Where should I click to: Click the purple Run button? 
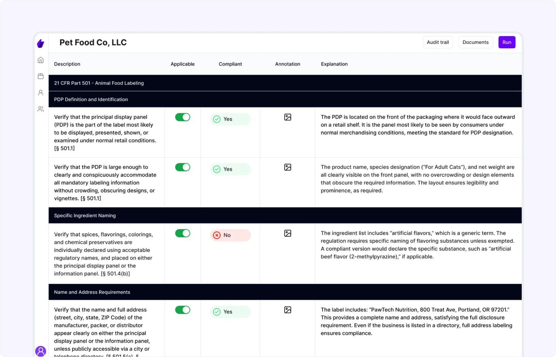(507, 42)
